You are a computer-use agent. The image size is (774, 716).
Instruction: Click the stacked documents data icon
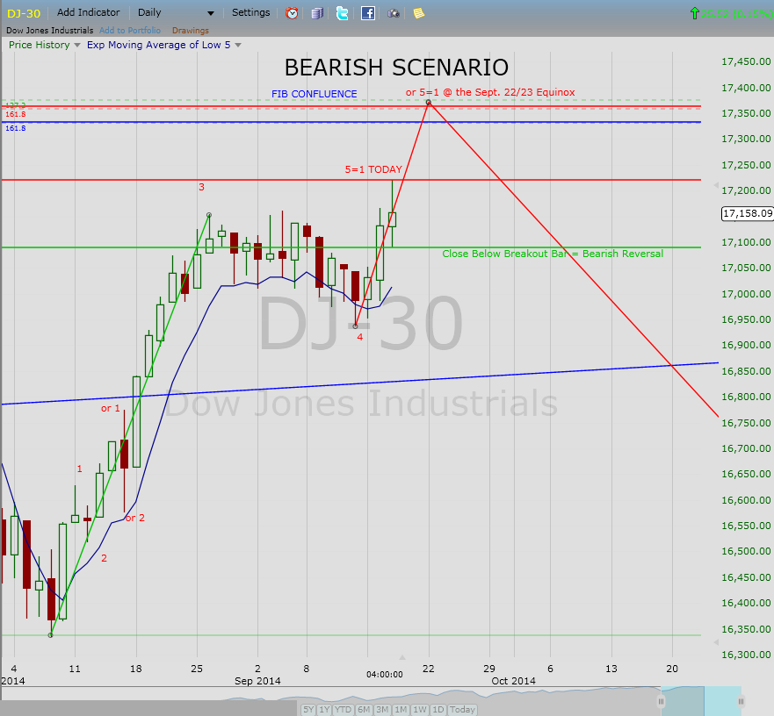pyautogui.click(x=317, y=13)
